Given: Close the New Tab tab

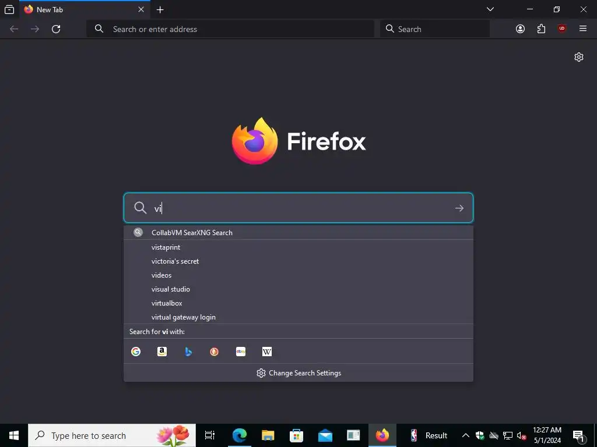Looking at the screenshot, I should tap(141, 9).
